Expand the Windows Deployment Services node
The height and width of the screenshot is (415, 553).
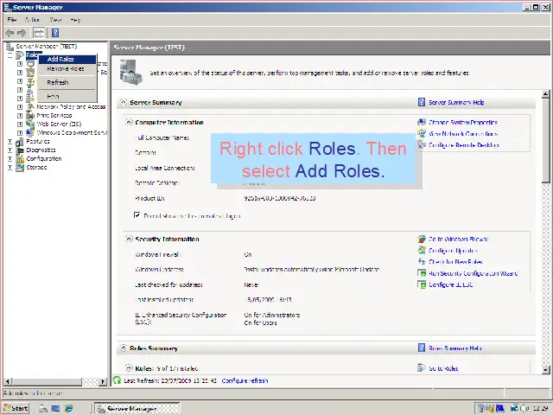(x=20, y=133)
